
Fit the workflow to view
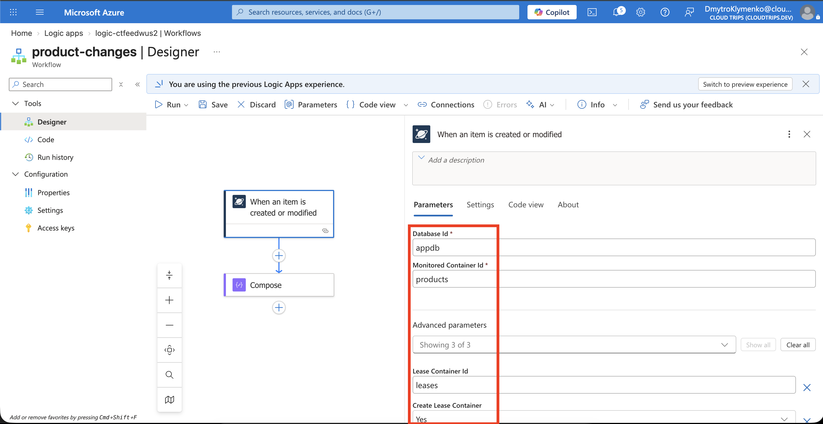[x=169, y=350]
